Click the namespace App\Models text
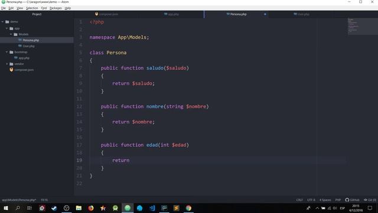This screenshot has height=213, width=378. pyautogui.click(x=119, y=37)
